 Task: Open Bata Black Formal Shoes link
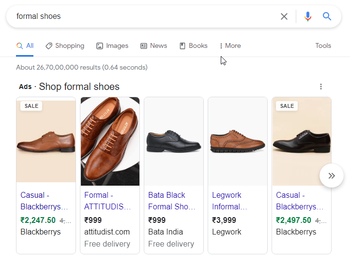(172, 201)
